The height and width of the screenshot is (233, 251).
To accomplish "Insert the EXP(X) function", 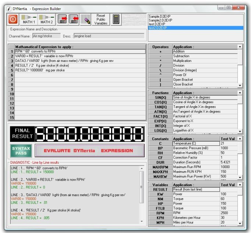I will click(x=160, y=121).
